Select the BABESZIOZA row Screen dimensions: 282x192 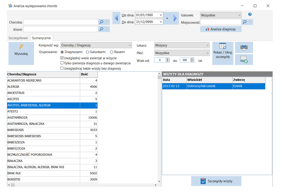click(x=52, y=142)
